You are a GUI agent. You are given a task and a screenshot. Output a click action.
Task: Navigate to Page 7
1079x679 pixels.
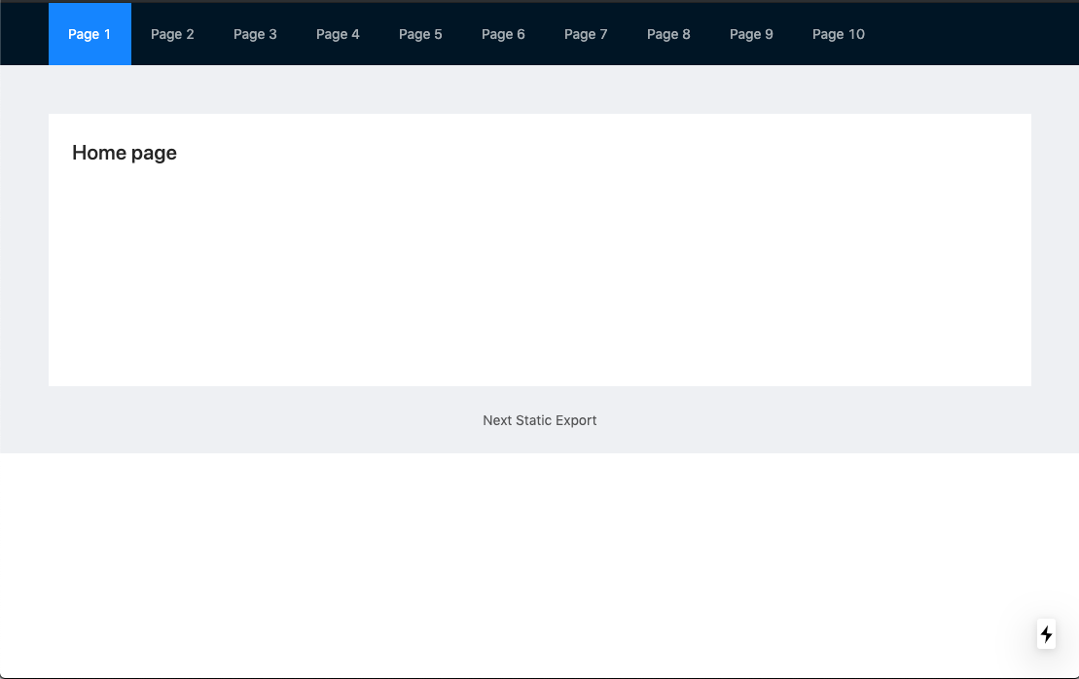(x=586, y=34)
